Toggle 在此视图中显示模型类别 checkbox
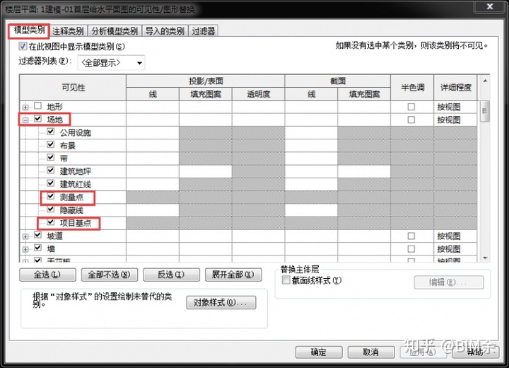This screenshot has width=509, height=368. (x=23, y=46)
